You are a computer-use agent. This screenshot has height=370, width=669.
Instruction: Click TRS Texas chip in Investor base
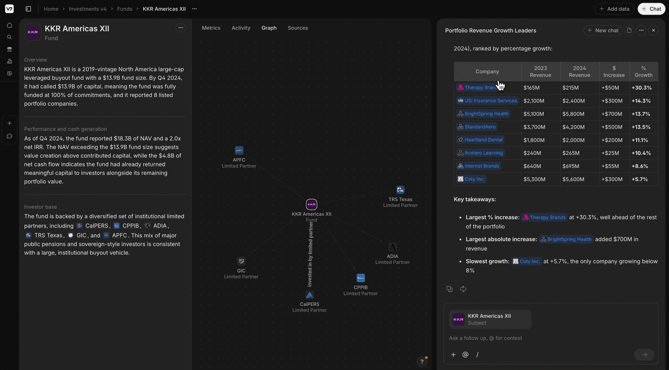[44, 235]
